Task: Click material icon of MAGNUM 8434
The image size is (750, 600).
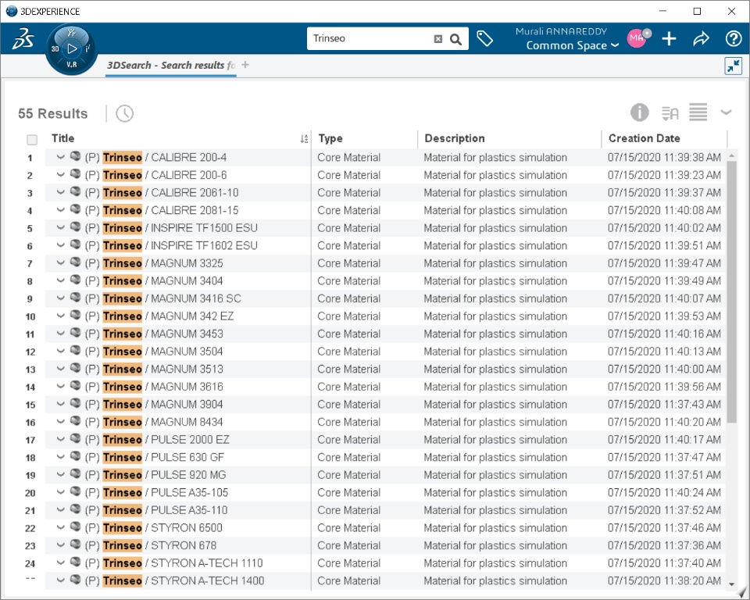Action: coord(75,421)
